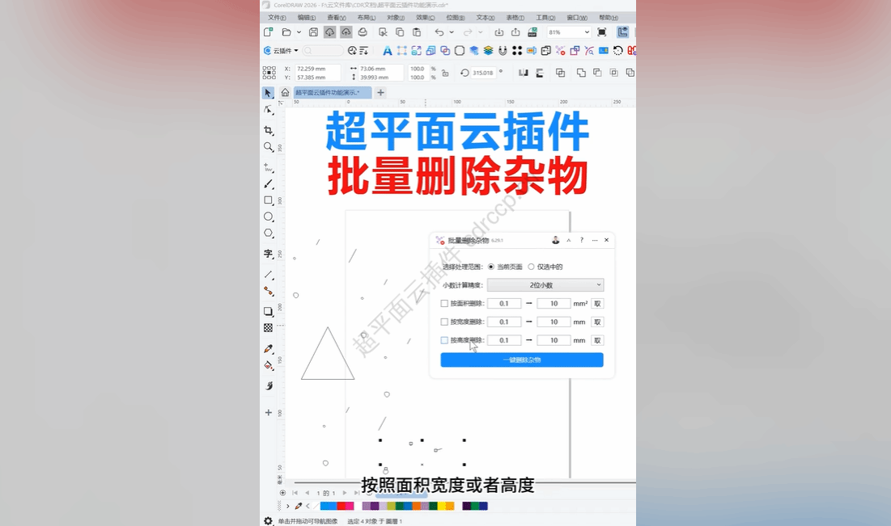
Task: Enable the 按高度删除 checkbox
Action: pos(444,340)
